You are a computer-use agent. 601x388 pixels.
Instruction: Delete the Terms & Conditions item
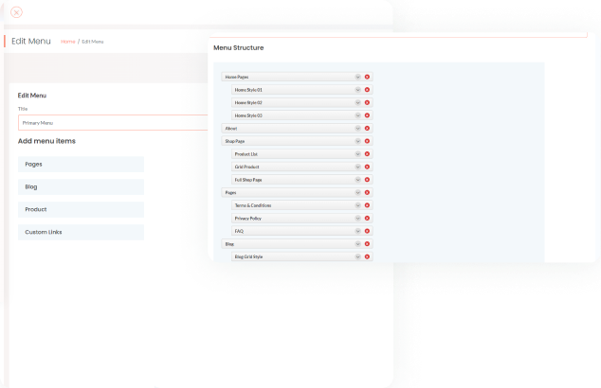(x=367, y=205)
